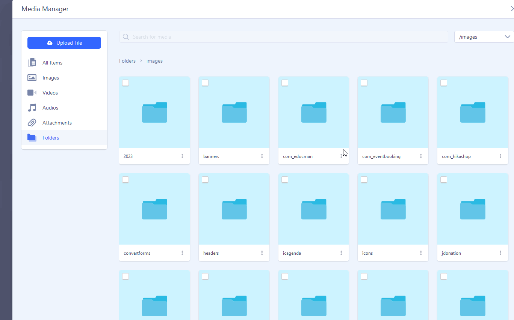This screenshot has width=514, height=320.
Task: Click the Attachments paperclip icon
Action: pyautogui.click(x=32, y=123)
